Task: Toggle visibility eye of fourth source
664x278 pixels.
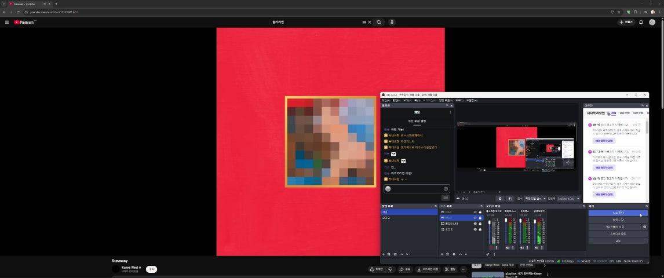Action: pos(475,229)
